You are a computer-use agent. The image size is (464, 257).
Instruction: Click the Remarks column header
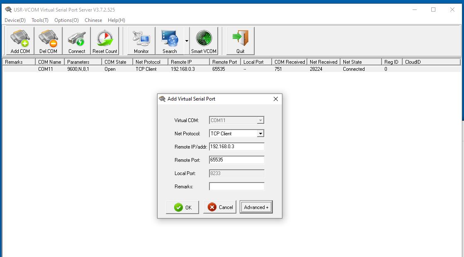pos(19,62)
